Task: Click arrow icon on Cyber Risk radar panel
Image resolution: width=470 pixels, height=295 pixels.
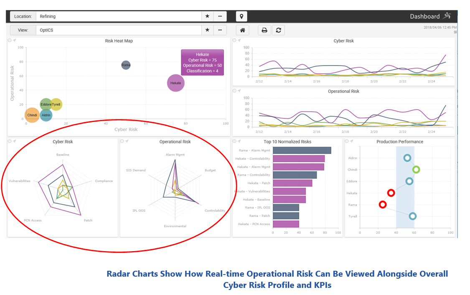Action: click(14, 141)
